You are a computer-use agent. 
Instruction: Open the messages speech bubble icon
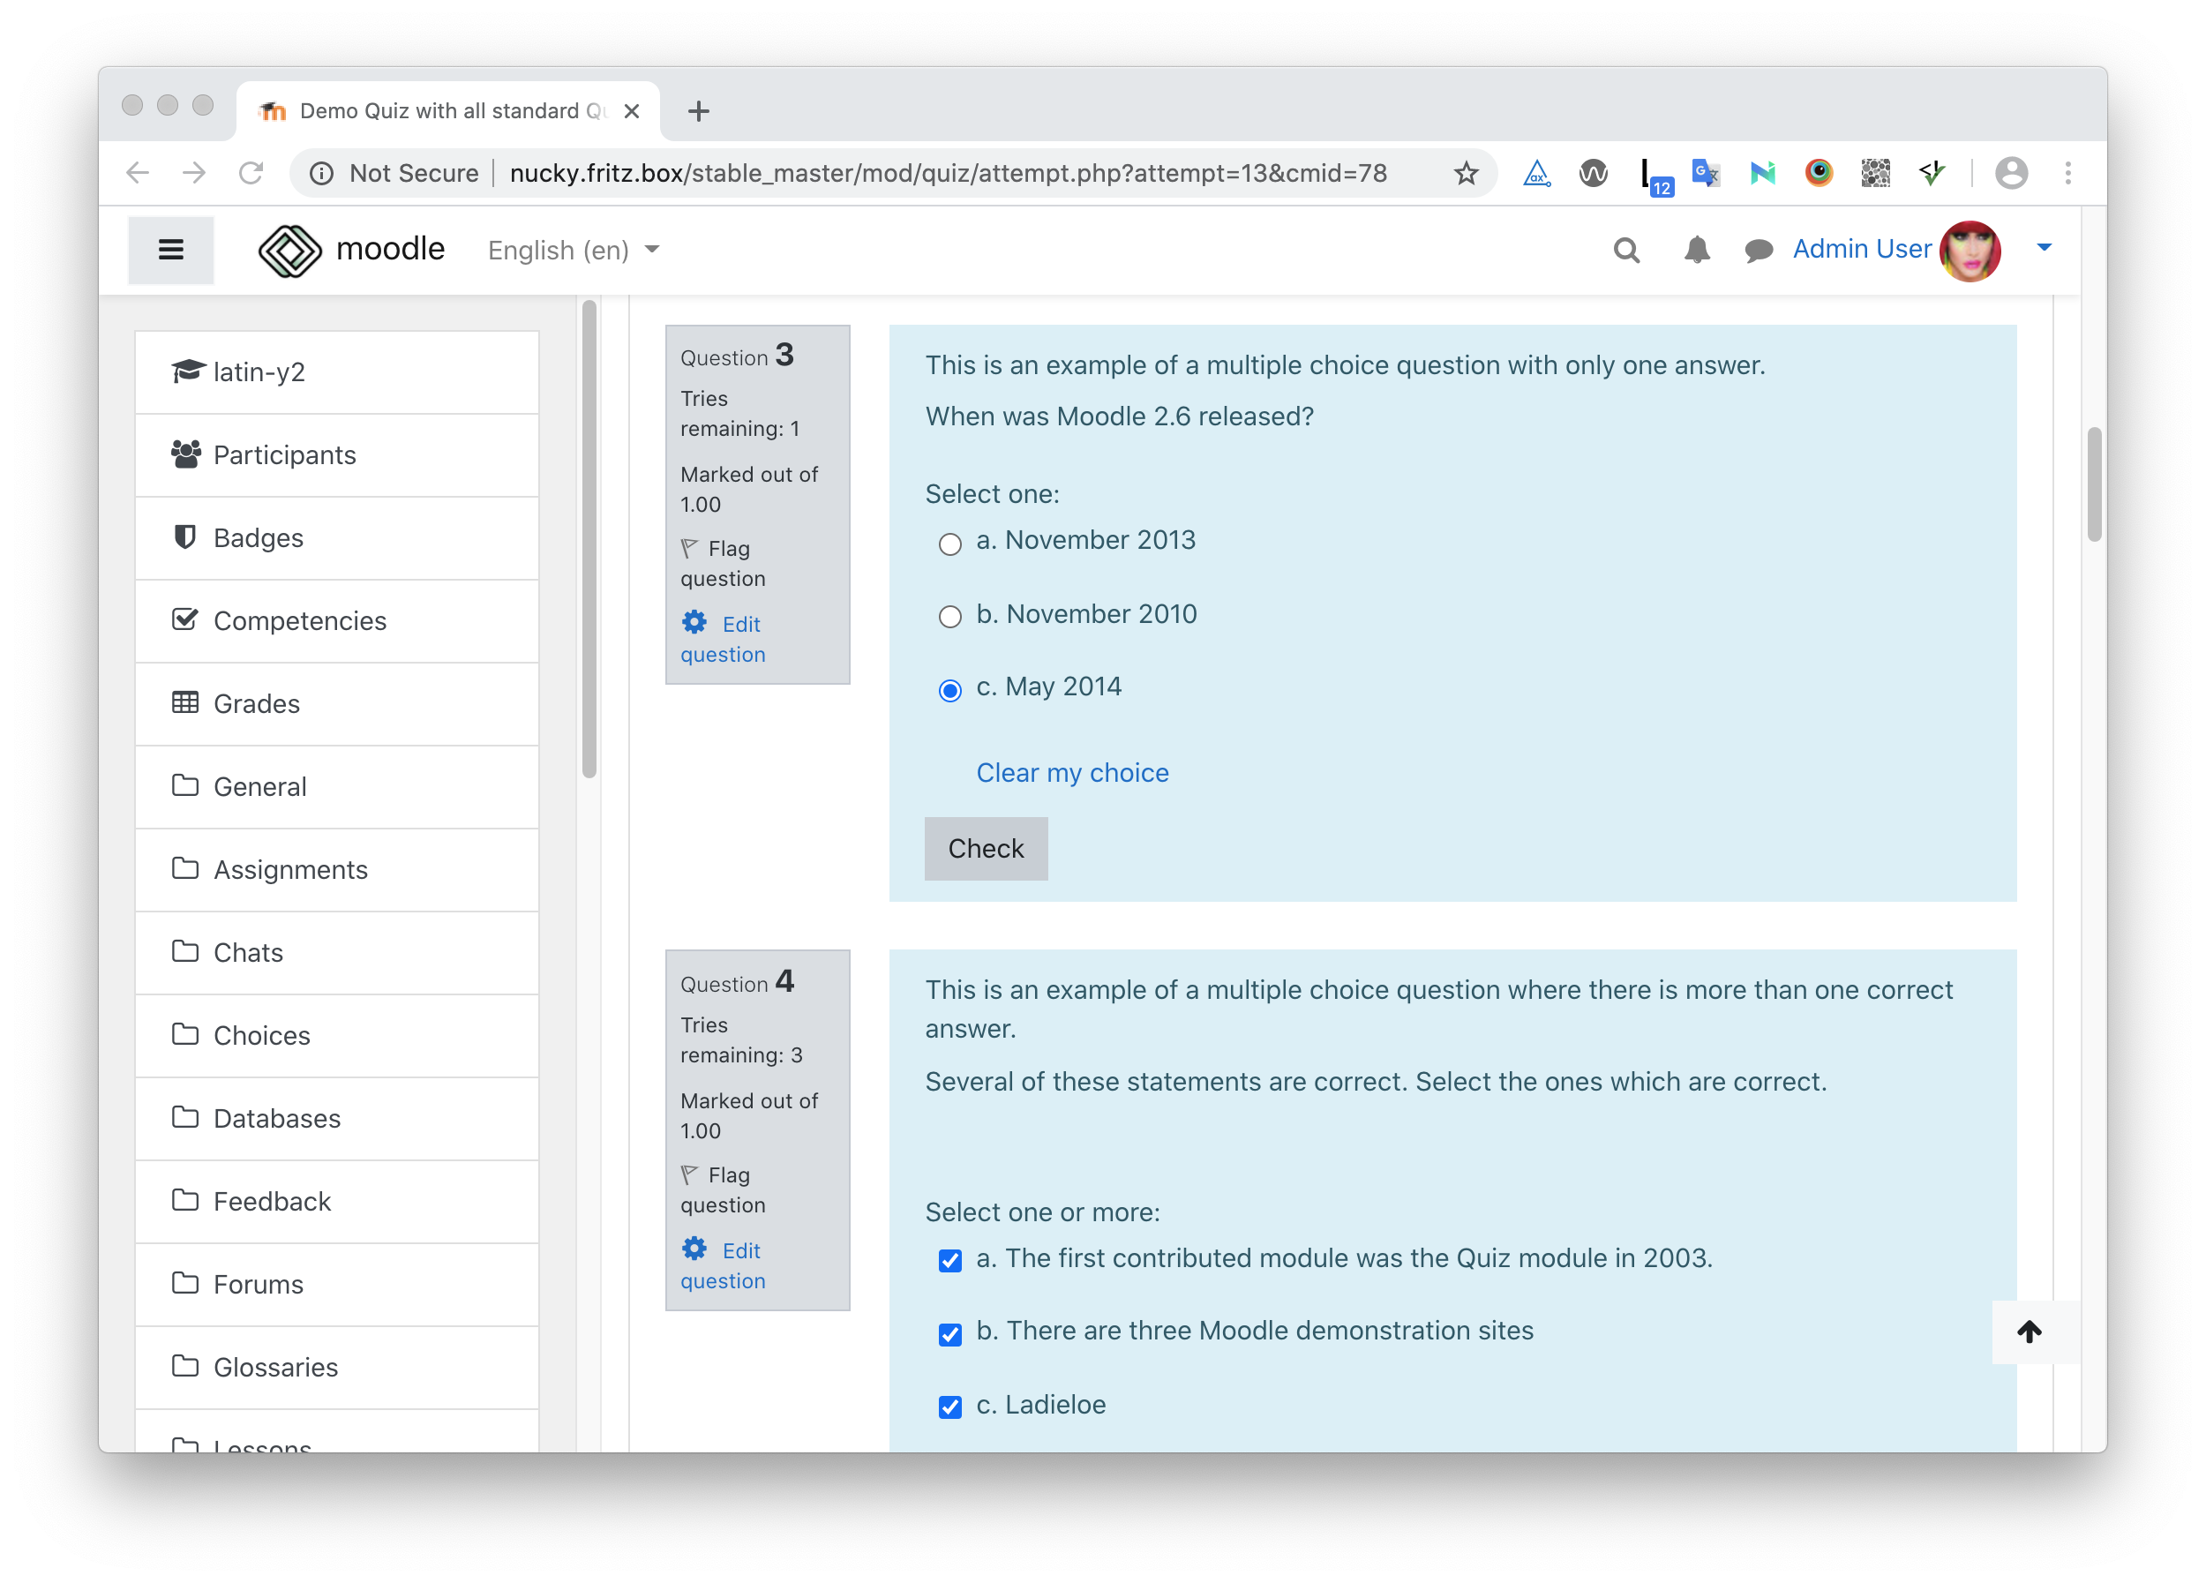point(1758,251)
